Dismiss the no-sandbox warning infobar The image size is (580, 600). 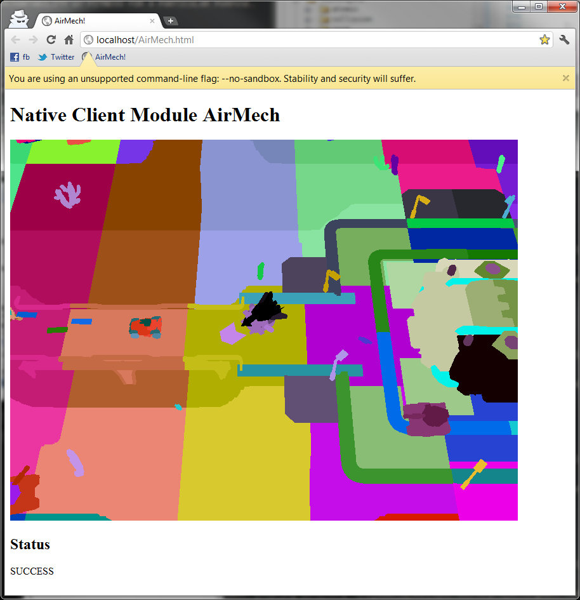point(565,78)
